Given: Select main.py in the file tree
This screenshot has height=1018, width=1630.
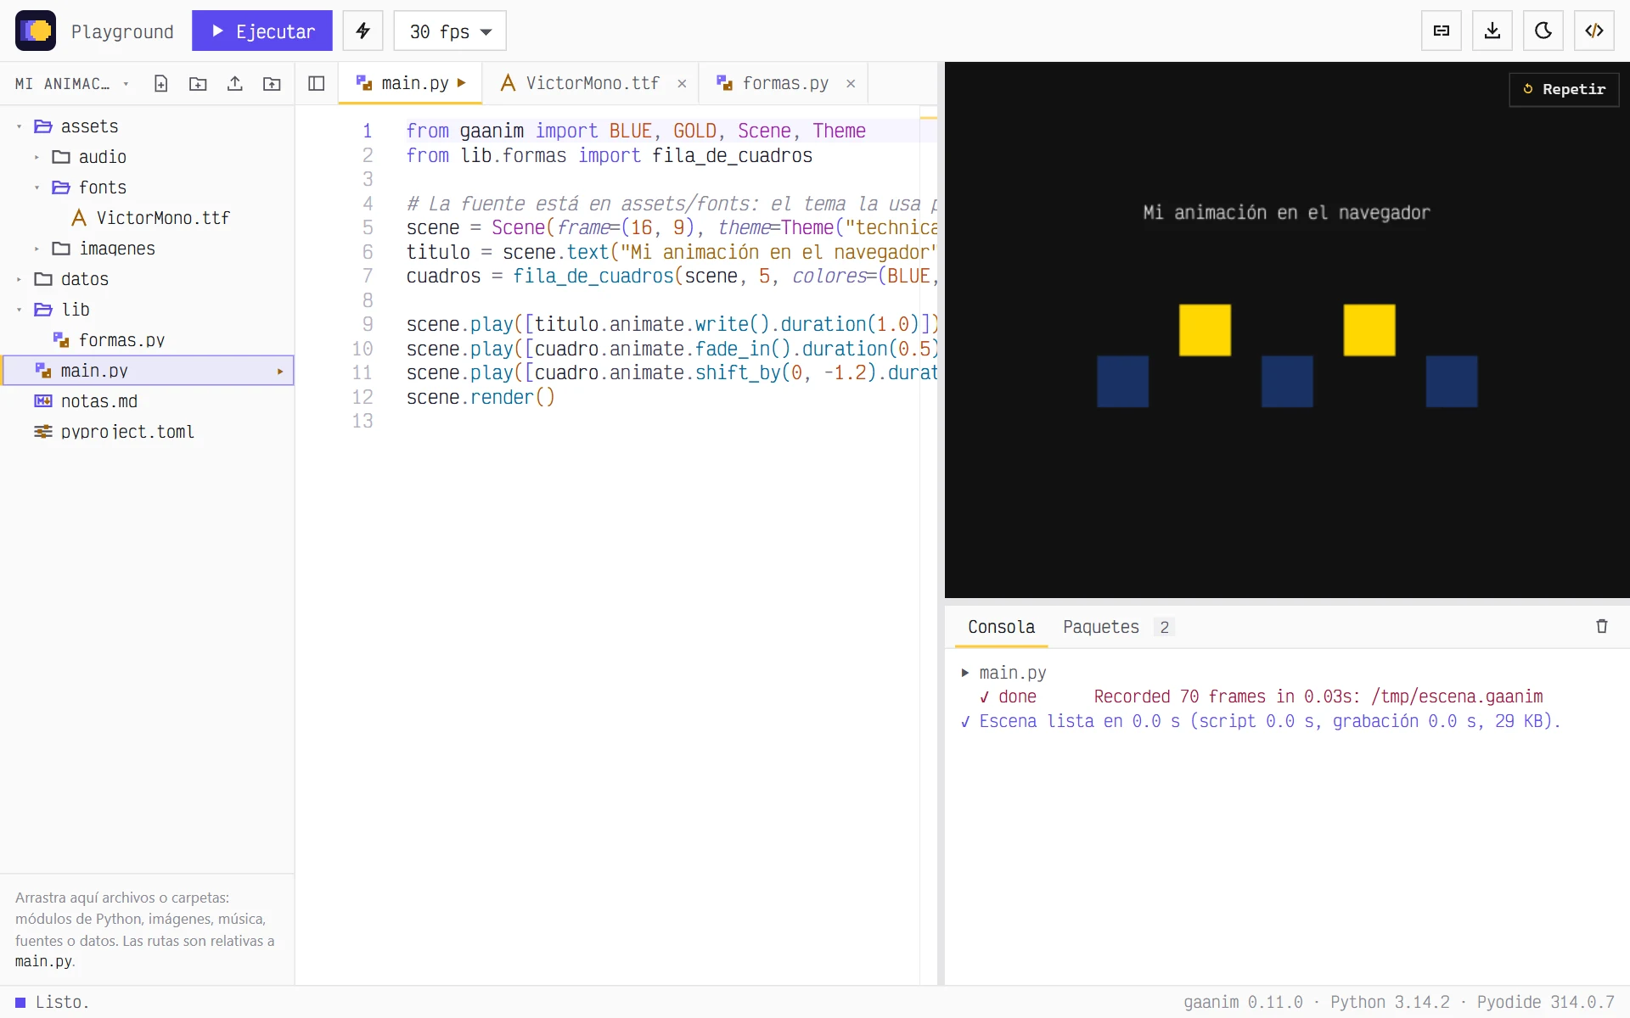Looking at the screenshot, I should 148,371.
